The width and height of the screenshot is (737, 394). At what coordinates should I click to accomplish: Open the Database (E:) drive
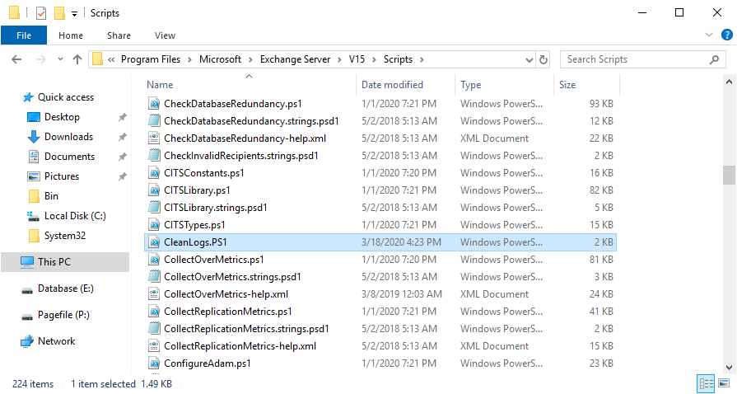click(65, 288)
